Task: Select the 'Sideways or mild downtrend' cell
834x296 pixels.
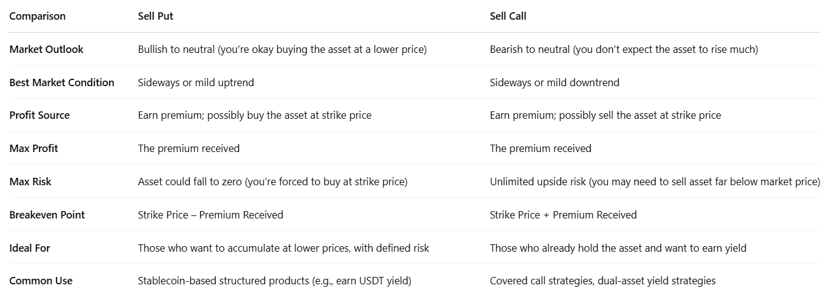Action: 554,82
